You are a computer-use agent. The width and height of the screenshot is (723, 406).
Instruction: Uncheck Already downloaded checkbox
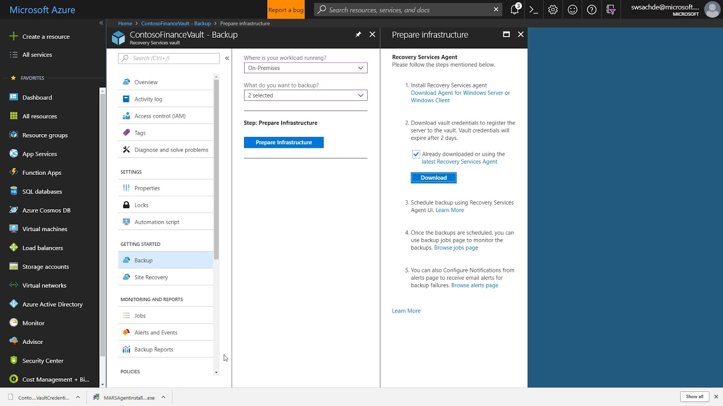pyautogui.click(x=416, y=154)
